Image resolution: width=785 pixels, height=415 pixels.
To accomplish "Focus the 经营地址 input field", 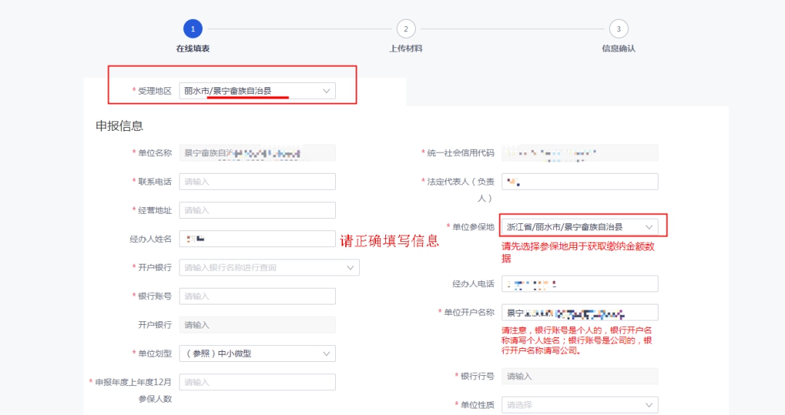I will click(x=257, y=210).
